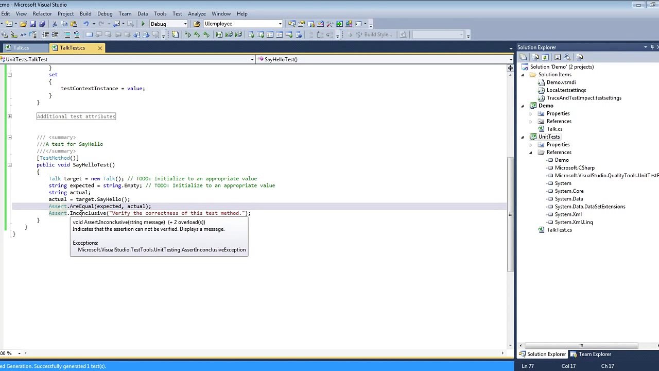This screenshot has height=371, width=659.
Task: Select the System.Core reference
Action: click(569, 191)
